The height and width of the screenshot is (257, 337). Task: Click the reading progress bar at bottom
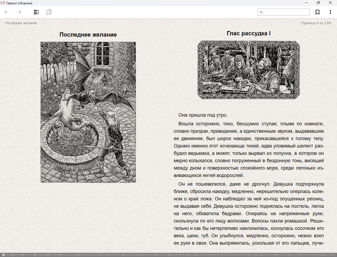tap(168, 255)
